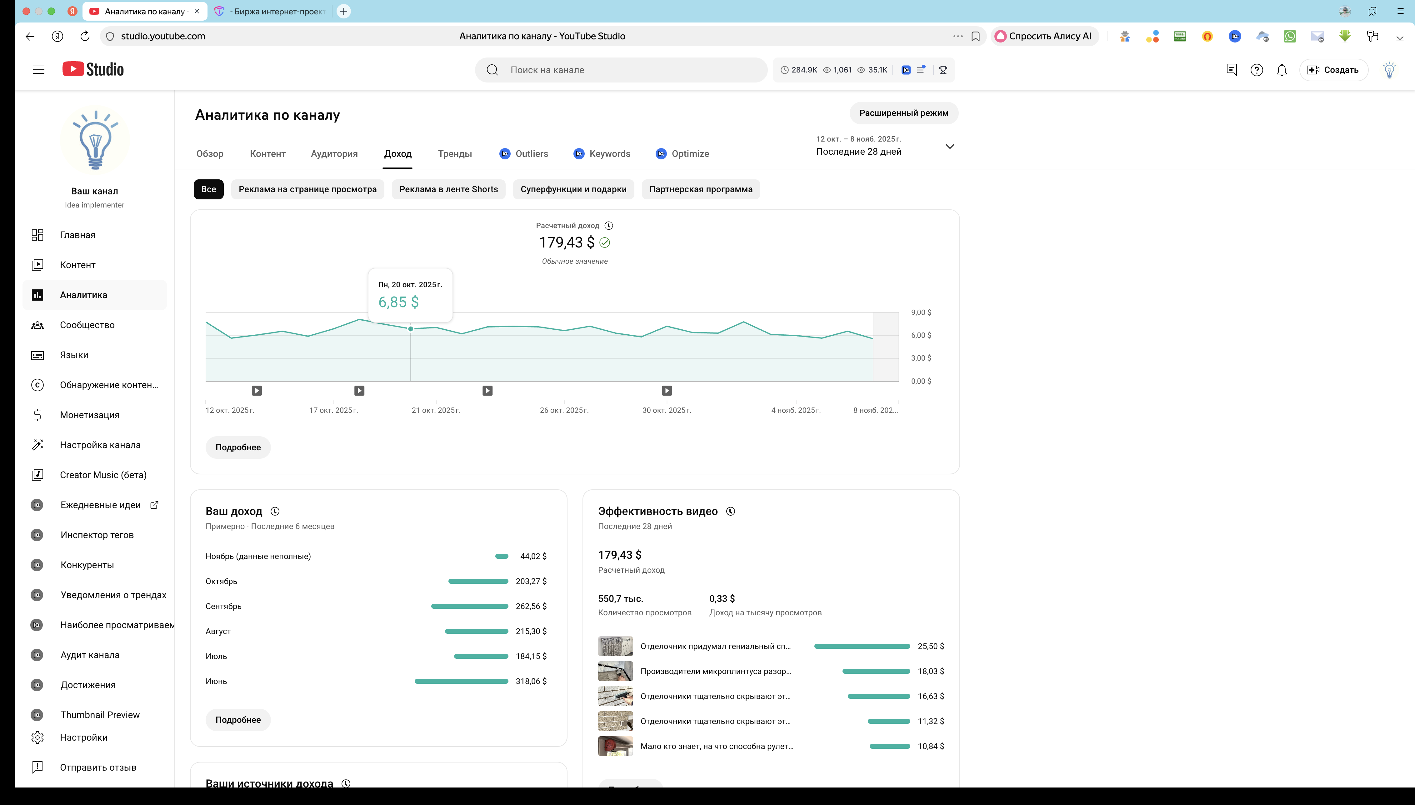Click the clock icon next to Расчетный доход
The width and height of the screenshot is (1415, 805).
(608, 226)
